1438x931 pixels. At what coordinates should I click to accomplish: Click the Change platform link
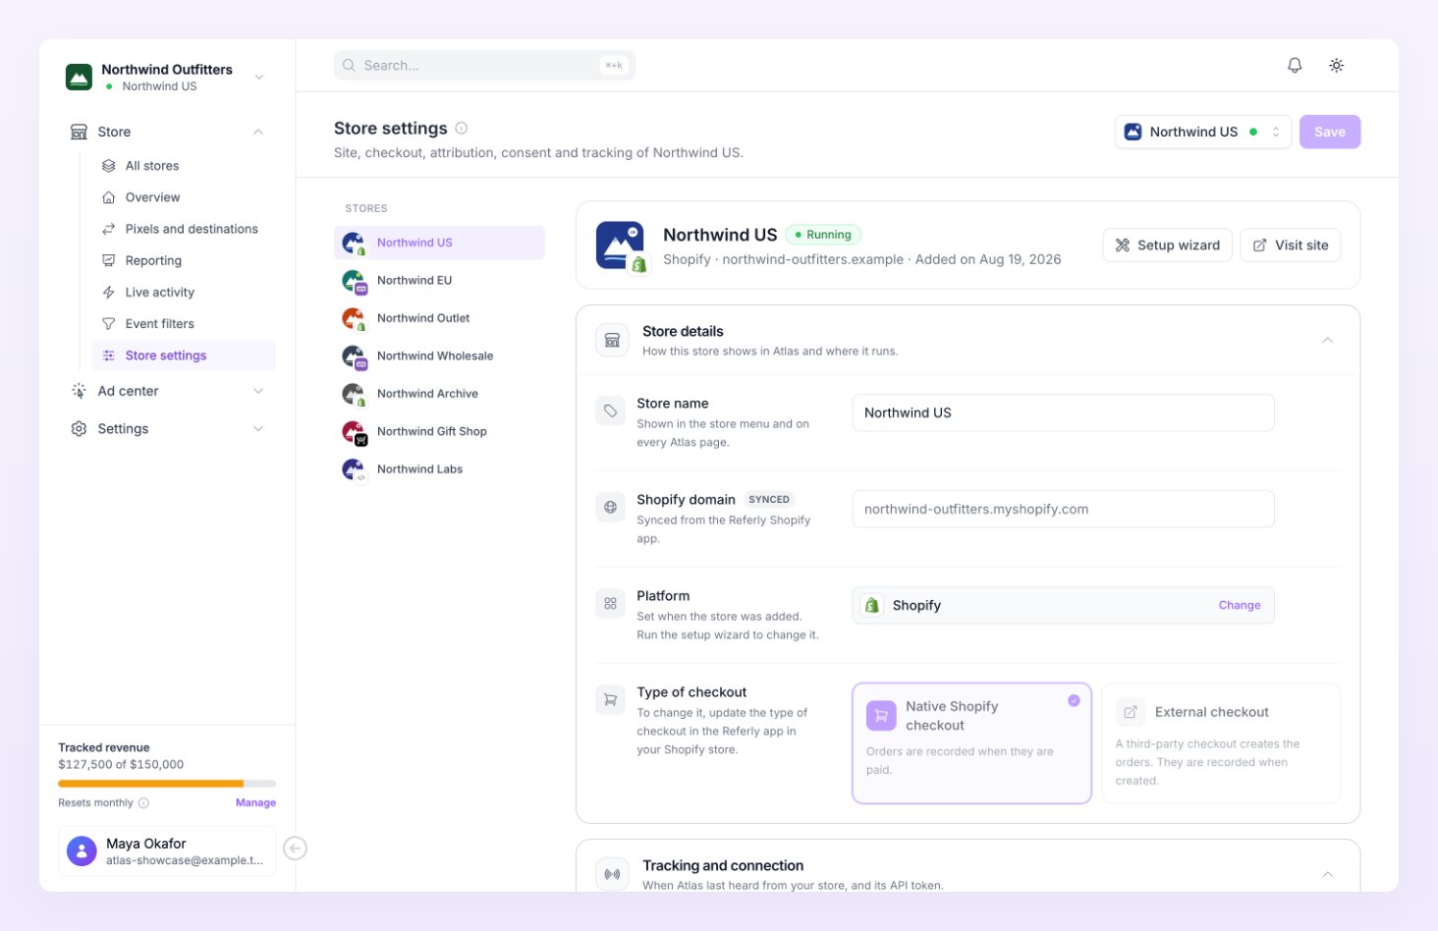(x=1240, y=605)
